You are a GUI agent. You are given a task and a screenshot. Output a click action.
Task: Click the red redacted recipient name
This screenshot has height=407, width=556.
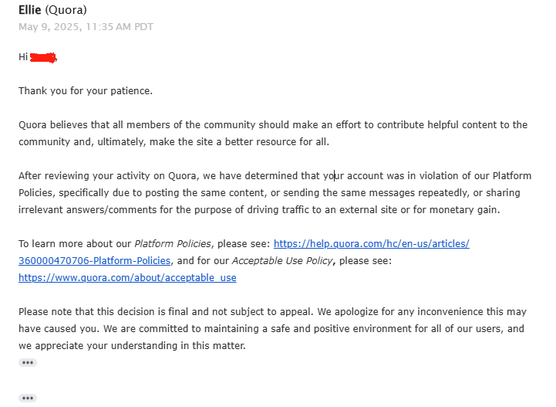43,57
